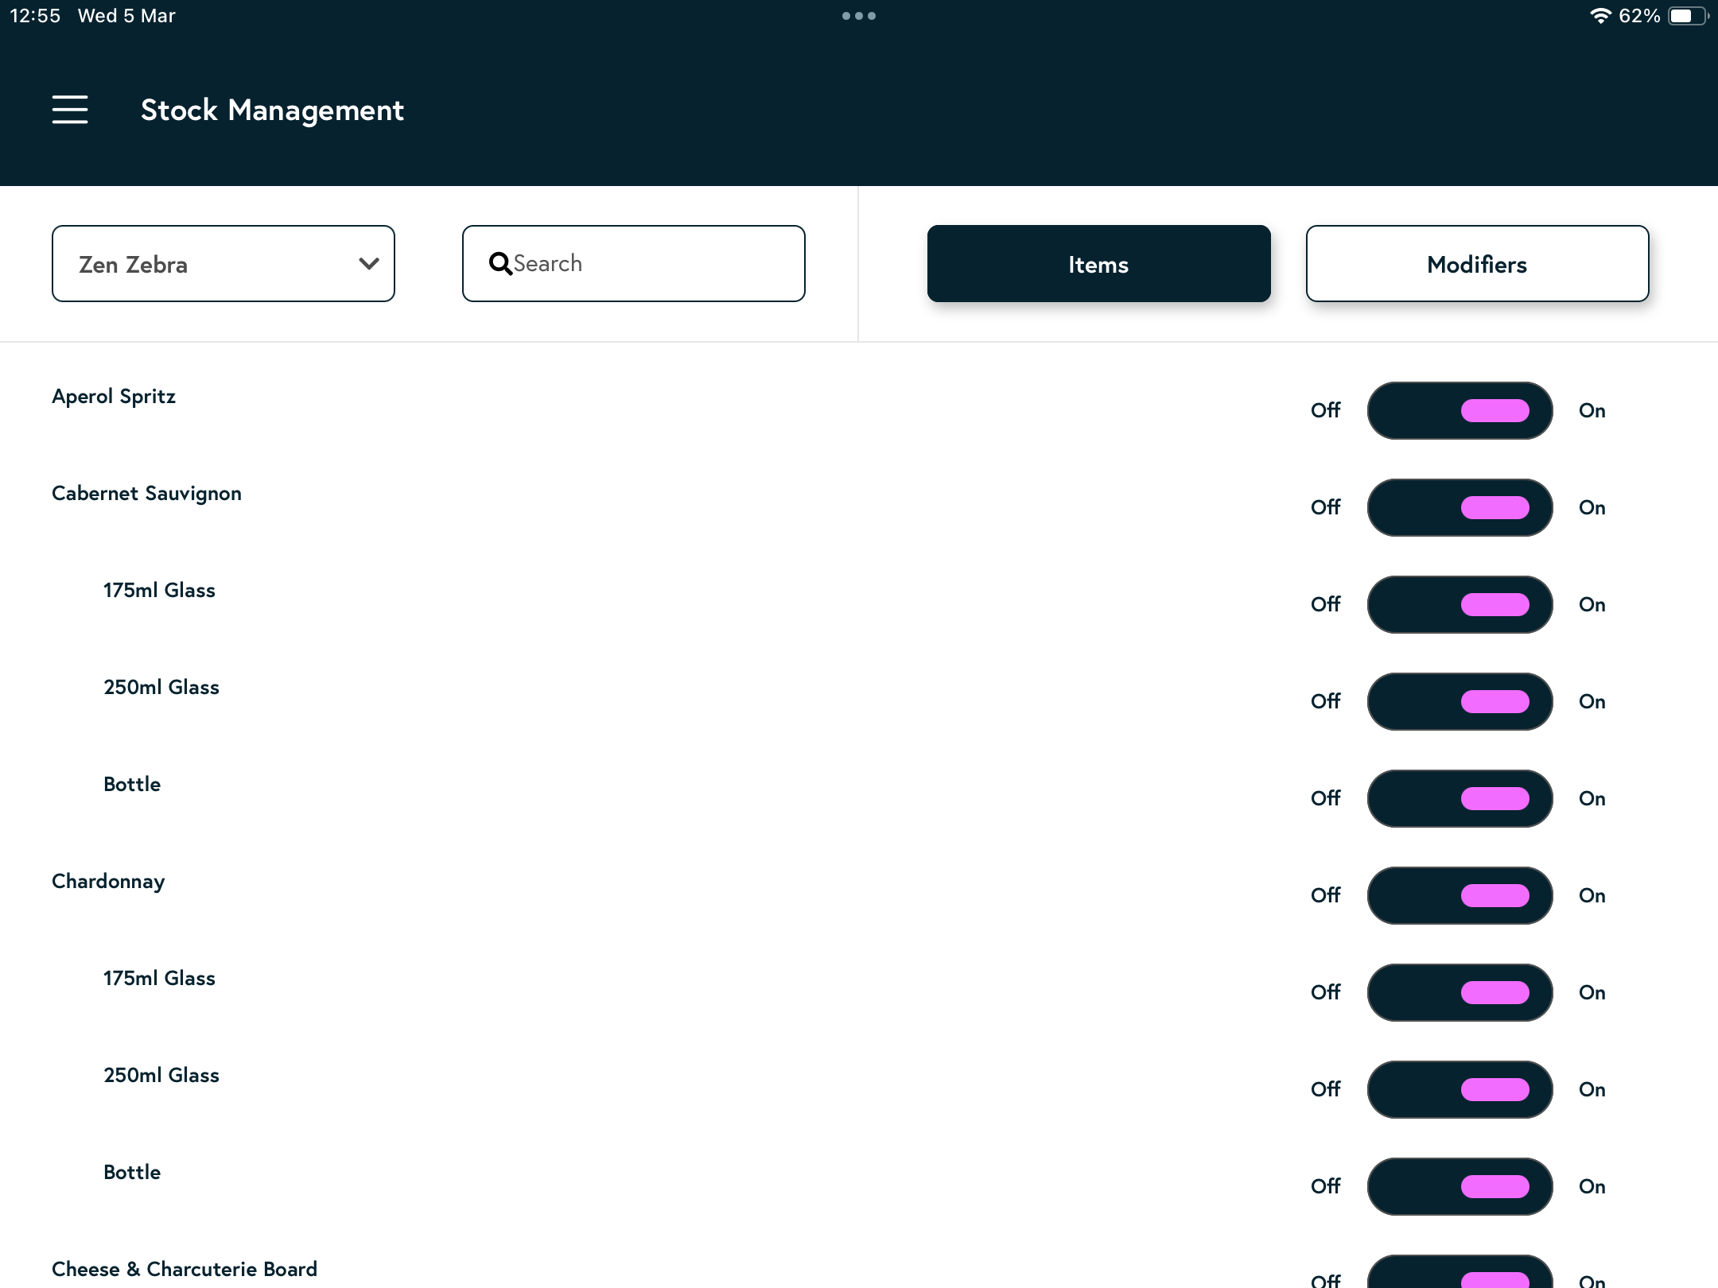
Task: Toggle Cheese & Charcuterie Board switch
Action: coord(1460,1274)
